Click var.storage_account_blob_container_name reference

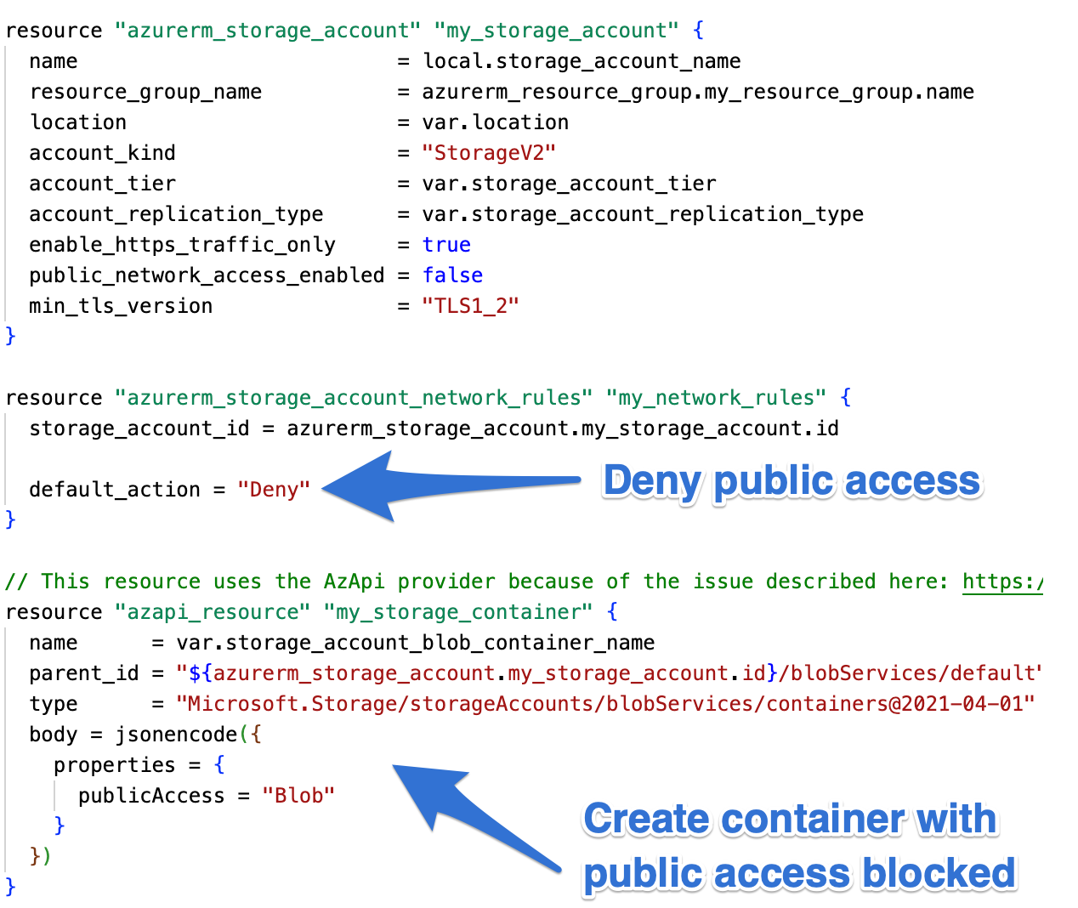(416, 643)
